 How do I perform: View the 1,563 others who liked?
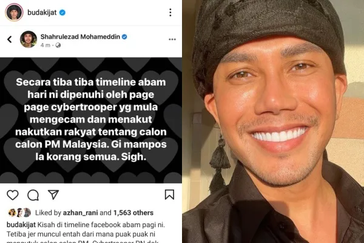(133, 213)
